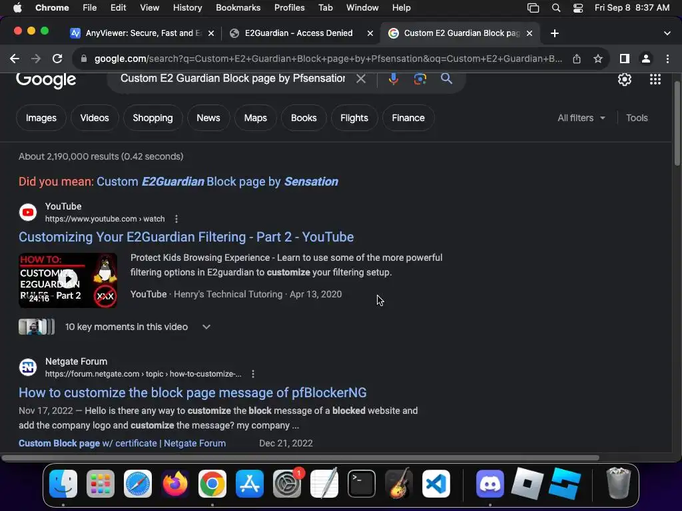Reload the current Google page
This screenshot has width=682, height=511.
(x=57, y=59)
